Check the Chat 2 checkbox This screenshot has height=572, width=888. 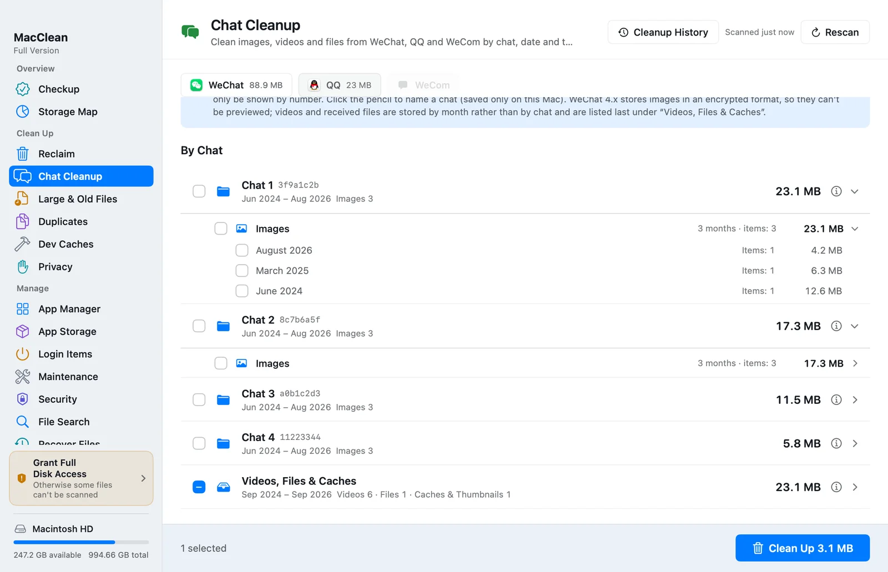click(199, 326)
